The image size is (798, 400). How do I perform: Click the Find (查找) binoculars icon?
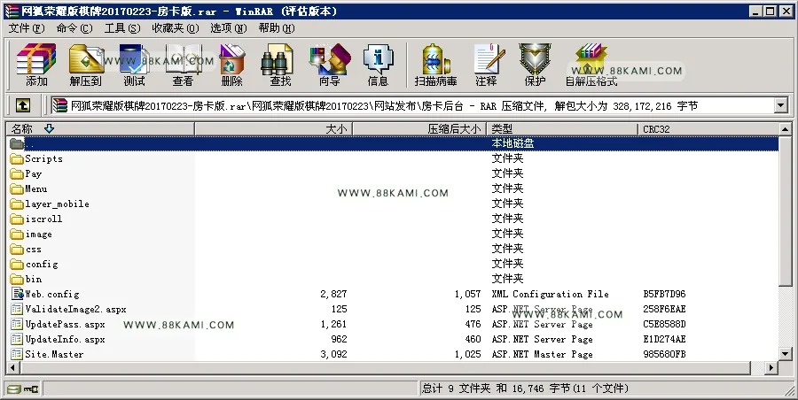click(x=280, y=65)
